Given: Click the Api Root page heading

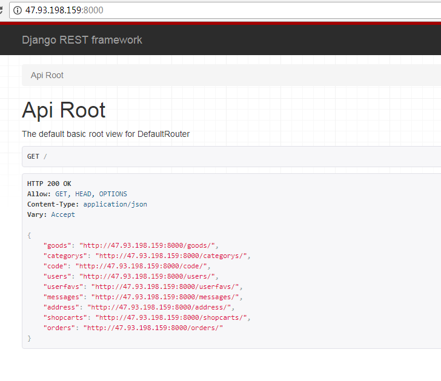Looking at the screenshot, I should pyautogui.click(x=64, y=110).
